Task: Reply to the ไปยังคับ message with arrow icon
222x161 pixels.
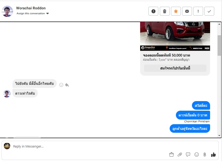Action: 67,85
